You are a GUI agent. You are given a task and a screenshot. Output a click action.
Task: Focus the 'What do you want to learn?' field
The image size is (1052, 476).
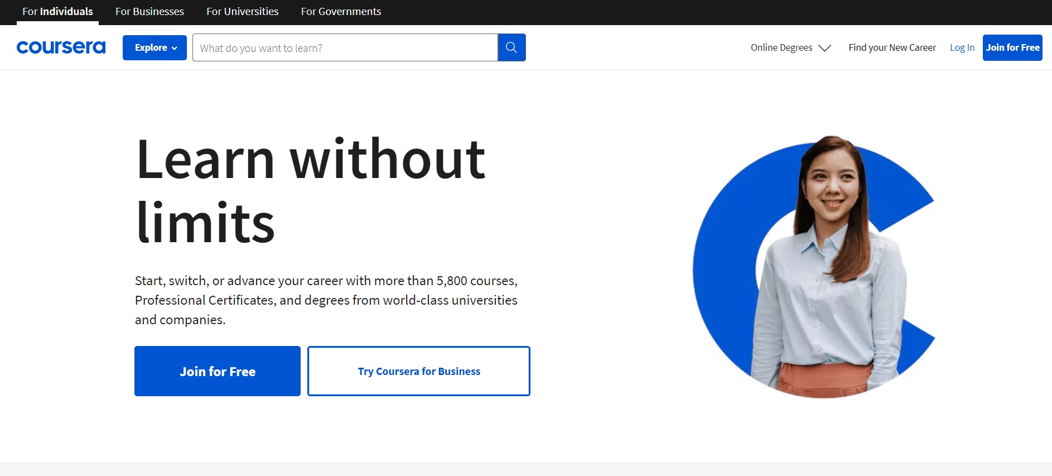coord(345,47)
